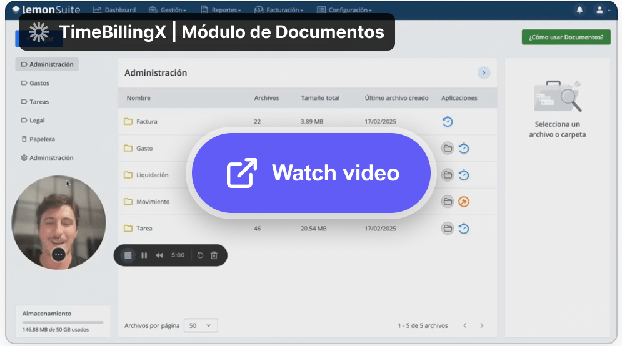Expand the Configuración menu

point(344,10)
